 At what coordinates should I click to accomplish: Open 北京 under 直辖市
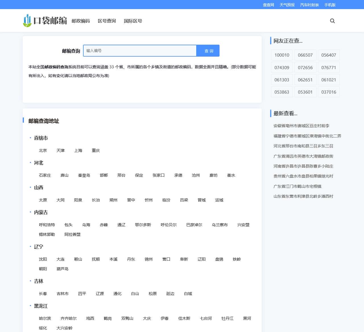point(43,150)
